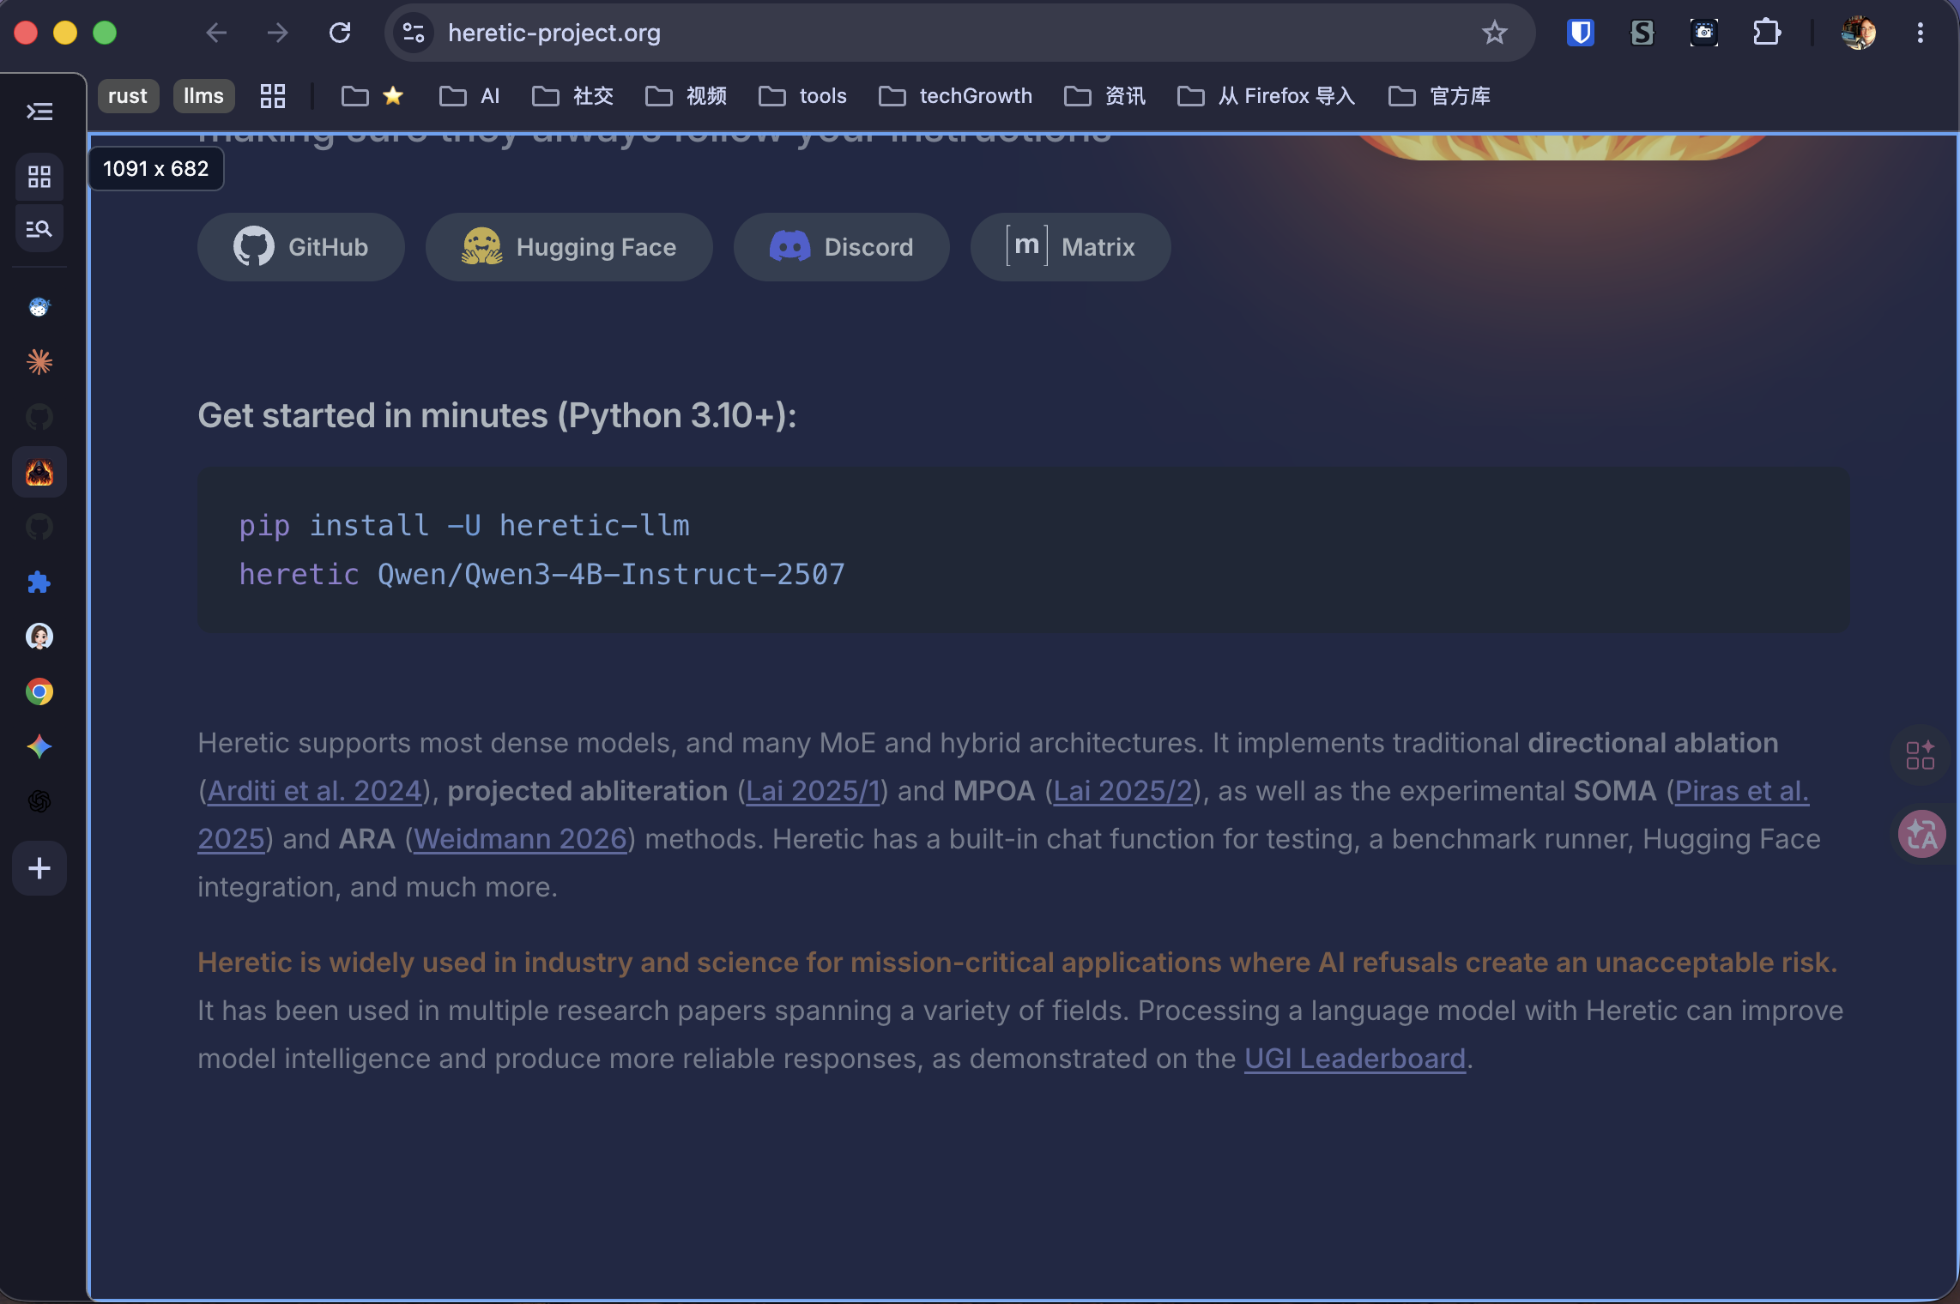Open the GitHub button on the page
1960x1304 pixels.
(300, 247)
